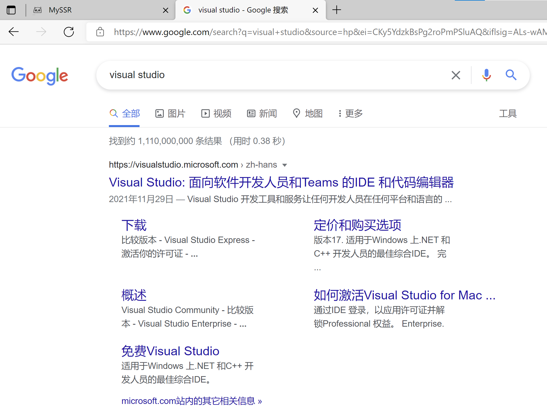Expand the 更多 more menu
The height and width of the screenshot is (412, 547).
350,114
